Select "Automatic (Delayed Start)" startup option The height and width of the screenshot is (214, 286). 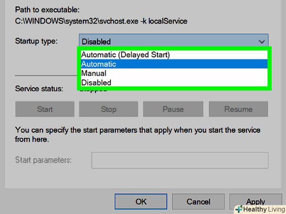[126, 55]
